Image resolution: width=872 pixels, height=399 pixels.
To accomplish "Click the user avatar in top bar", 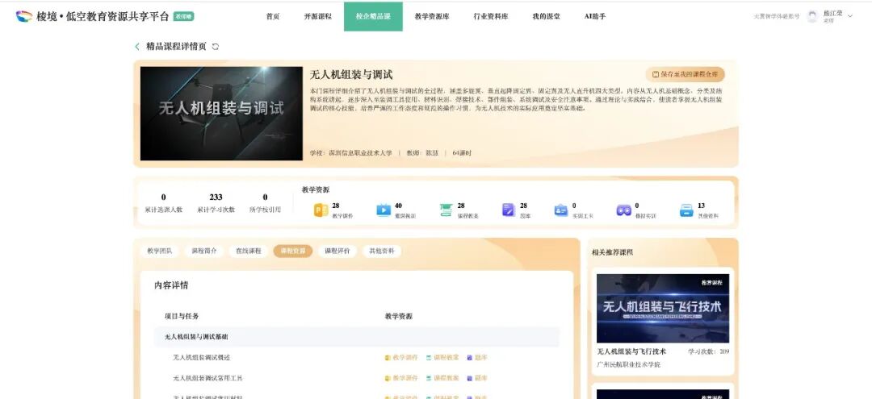I will pos(812,16).
